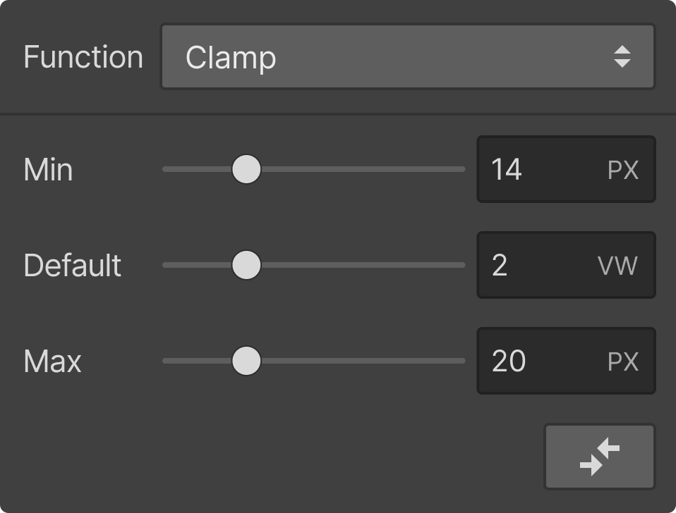Click the Max label

click(53, 361)
